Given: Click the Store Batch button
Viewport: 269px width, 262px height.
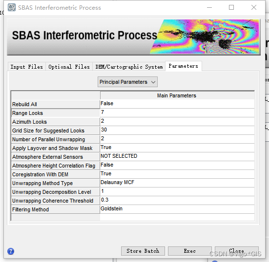Looking at the screenshot, I should (x=143, y=251).
